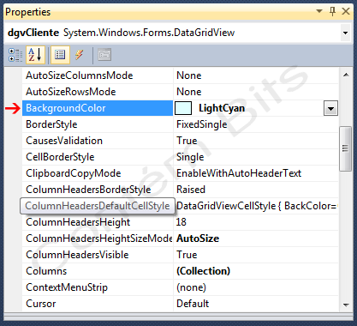Show the Properties list icon
This screenshot has width=357, height=326.
pyautogui.click(x=60, y=55)
